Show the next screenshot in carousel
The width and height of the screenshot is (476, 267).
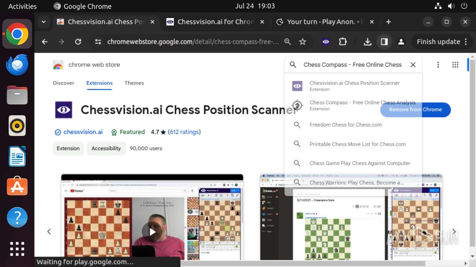click(x=454, y=232)
